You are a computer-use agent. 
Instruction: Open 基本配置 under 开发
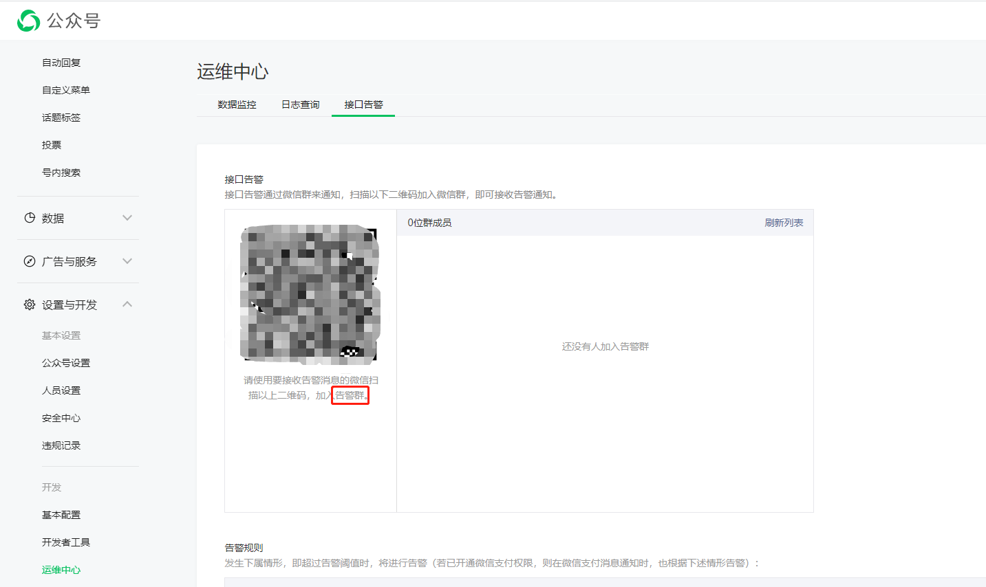click(61, 515)
